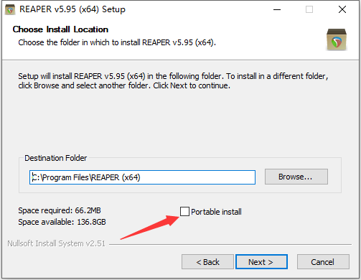Close the REAPER Setup window
The height and width of the screenshot is (280, 361).
(342, 9)
